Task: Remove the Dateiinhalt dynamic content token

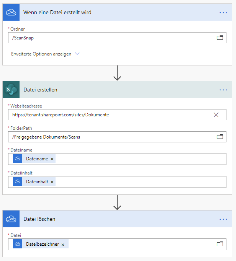Action: [x=52, y=182]
